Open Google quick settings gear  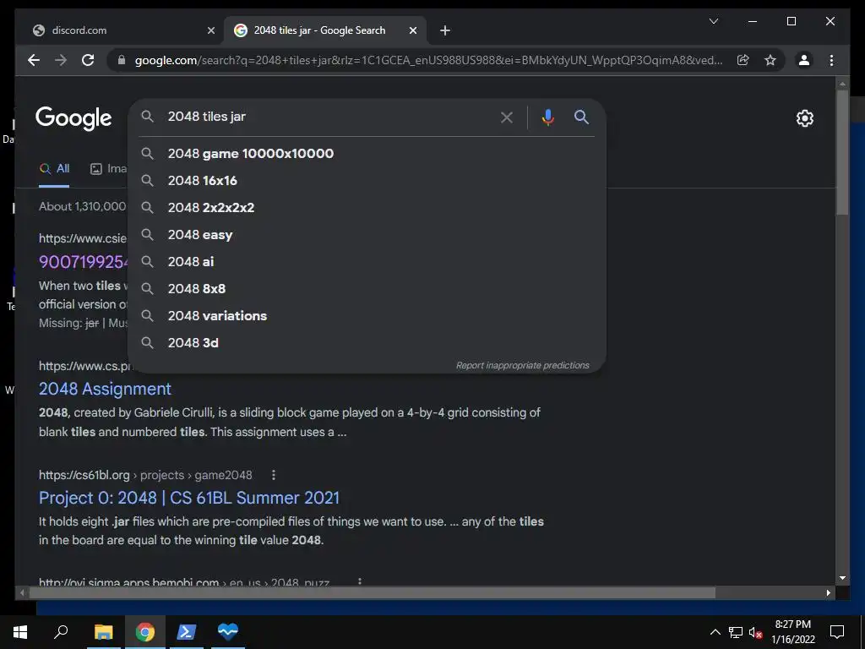click(804, 118)
